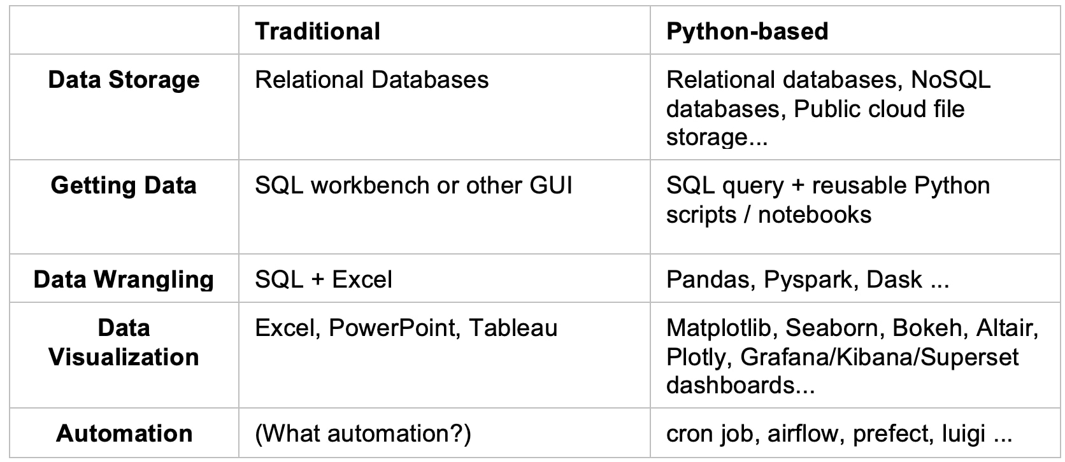
Task: Click the SQL + Excel cell
Action: point(324,279)
